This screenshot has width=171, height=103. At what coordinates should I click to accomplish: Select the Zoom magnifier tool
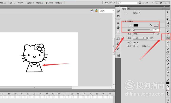[x=168, y=75]
